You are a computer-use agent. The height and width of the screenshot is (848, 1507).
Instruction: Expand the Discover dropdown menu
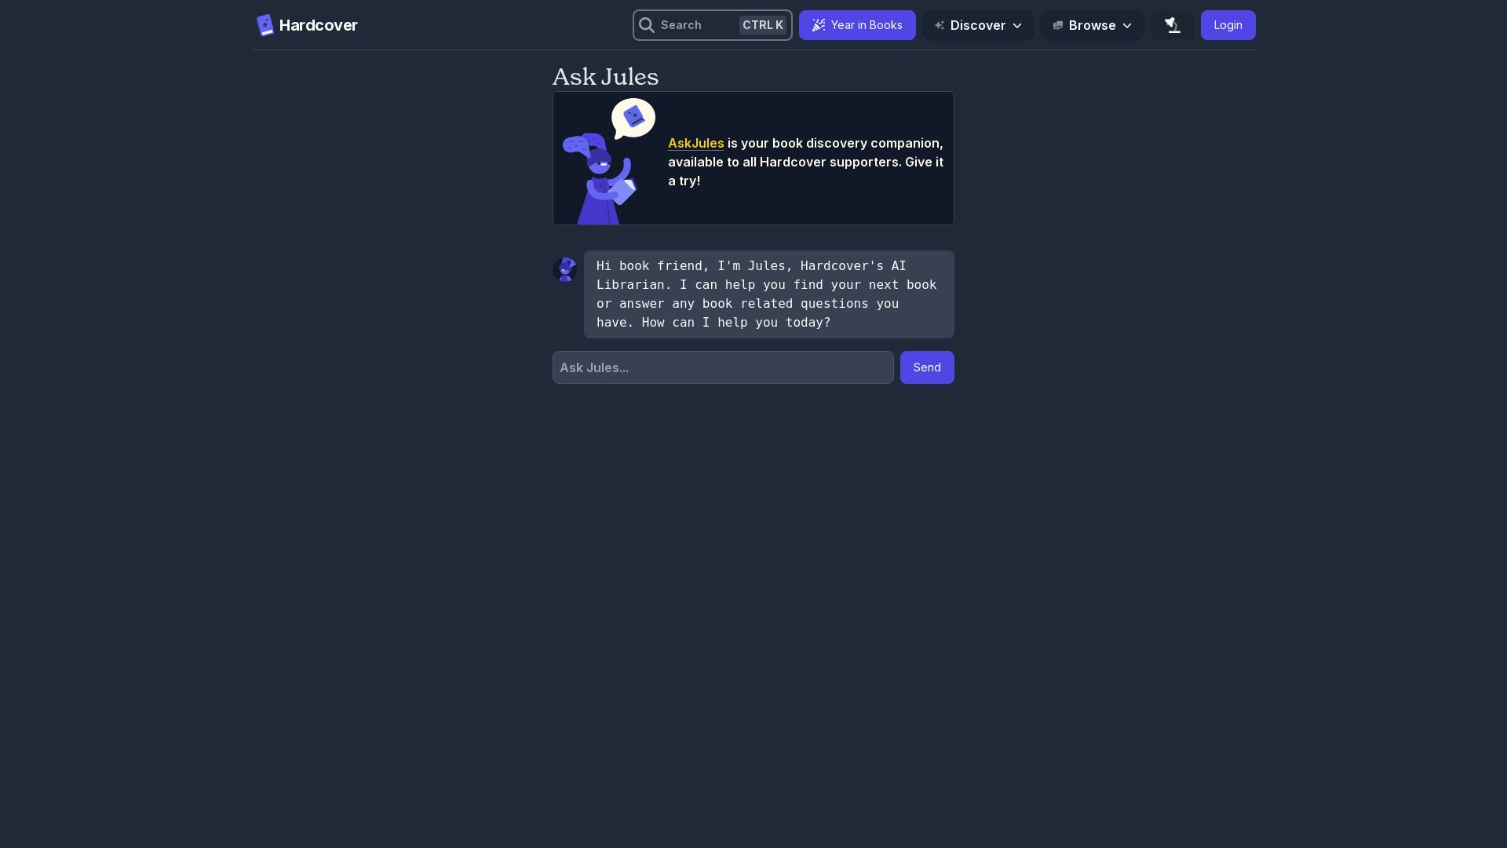(977, 25)
